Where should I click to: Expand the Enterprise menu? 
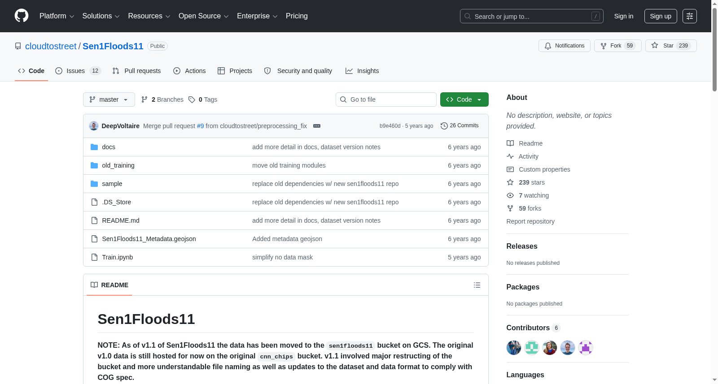click(258, 16)
